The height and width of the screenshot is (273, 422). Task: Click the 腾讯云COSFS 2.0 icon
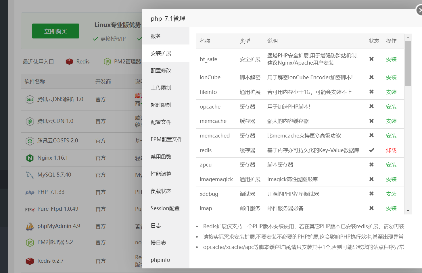point(30,141)
